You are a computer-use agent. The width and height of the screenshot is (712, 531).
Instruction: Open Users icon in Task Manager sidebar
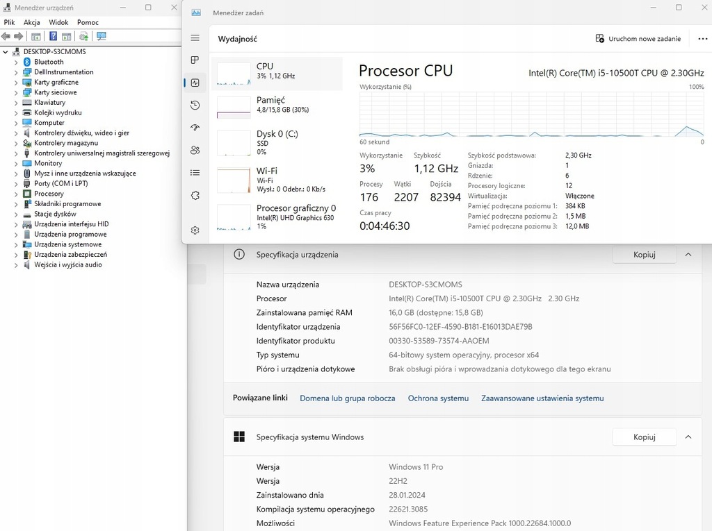(x=195, y=150)
